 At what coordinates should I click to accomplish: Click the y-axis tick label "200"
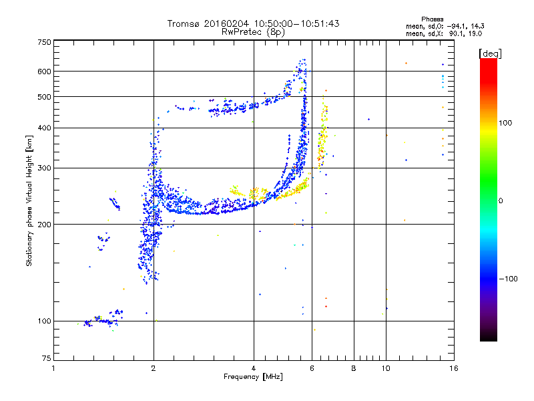(45, 225)
